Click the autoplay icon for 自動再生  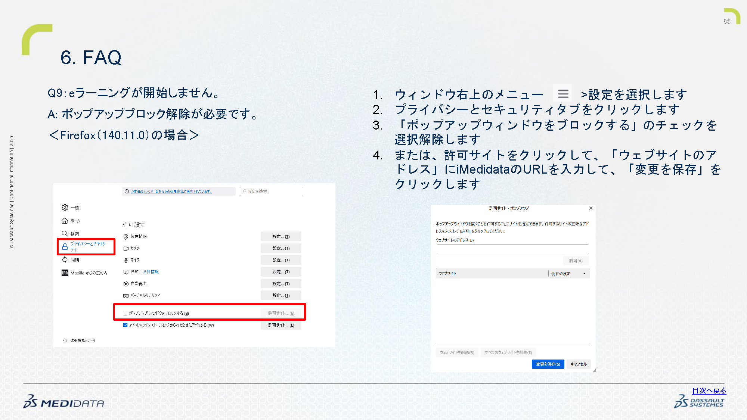pos(126,284)
